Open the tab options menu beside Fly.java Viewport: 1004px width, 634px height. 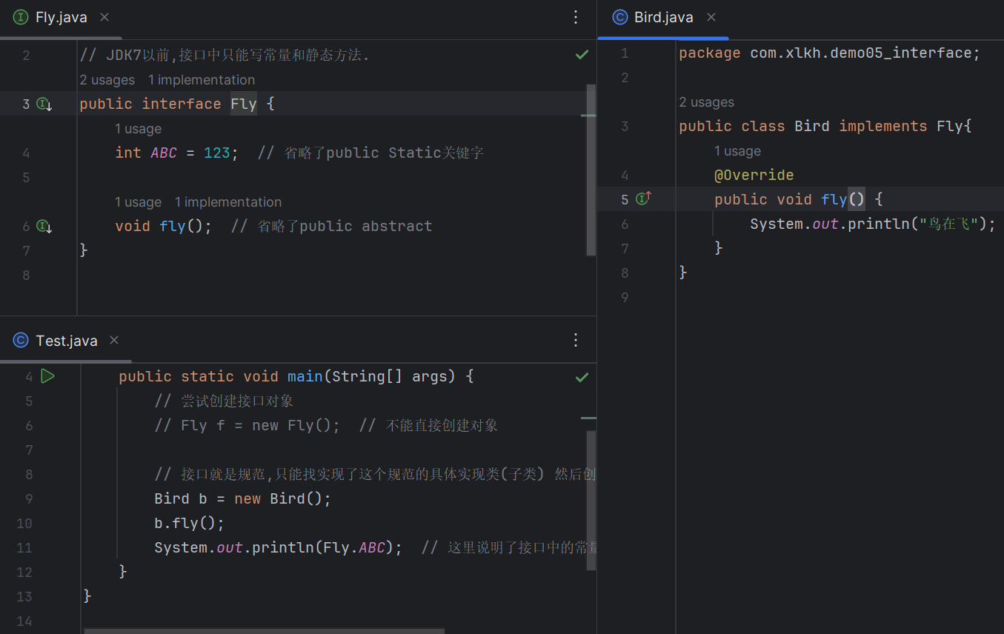point(576,17)
